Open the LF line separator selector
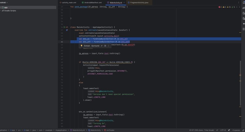Image resolution: width=245 pixels, height=132 pixels. pos(217,130)
